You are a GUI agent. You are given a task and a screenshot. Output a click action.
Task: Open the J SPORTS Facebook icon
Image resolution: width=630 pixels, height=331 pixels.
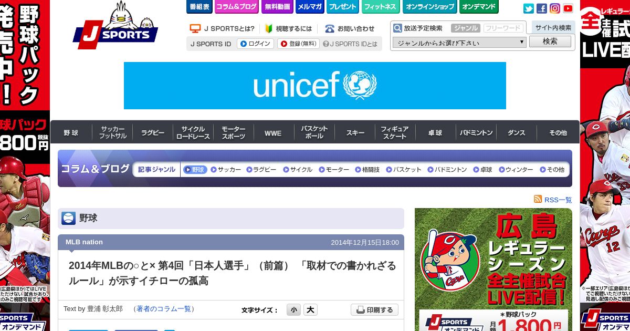[542, 8]
